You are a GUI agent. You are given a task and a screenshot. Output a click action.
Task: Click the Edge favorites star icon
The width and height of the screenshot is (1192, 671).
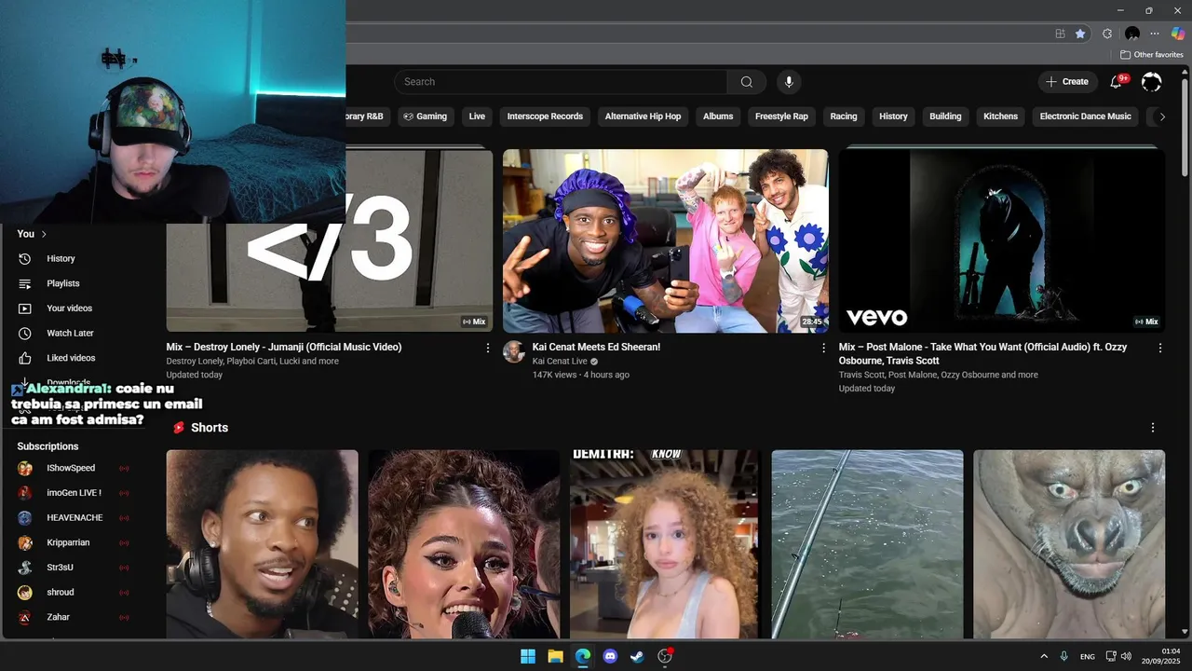[x=1080, y=34]
